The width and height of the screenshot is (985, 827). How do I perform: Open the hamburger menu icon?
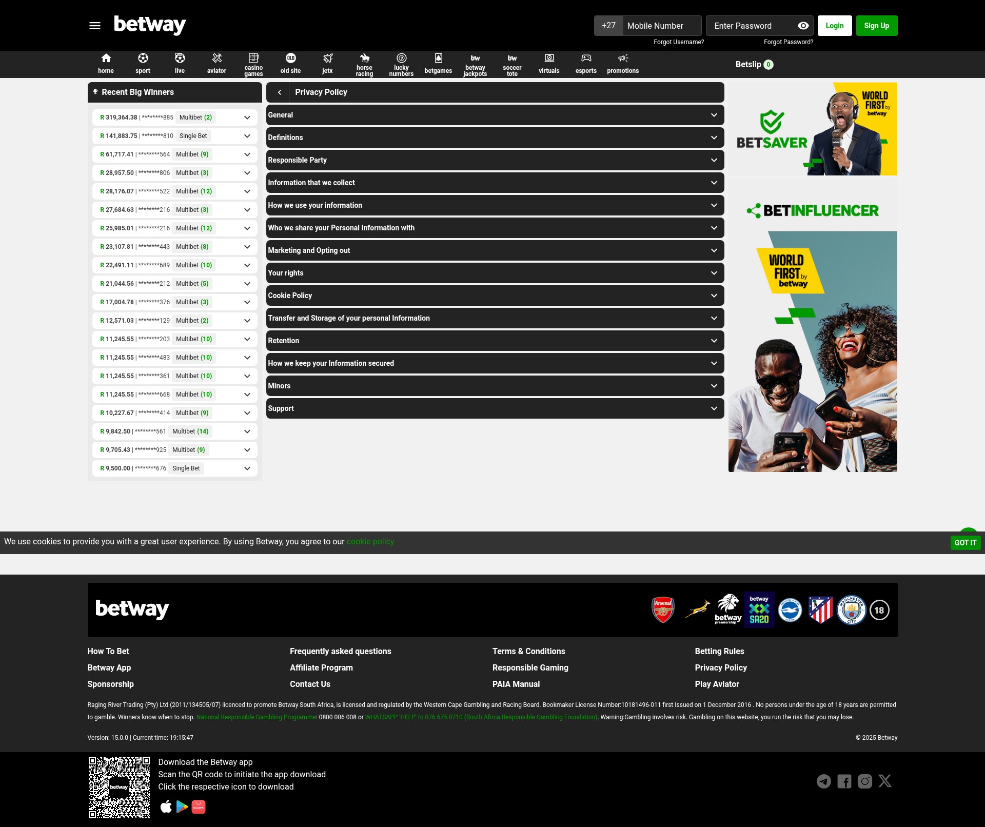pos(95,26)
